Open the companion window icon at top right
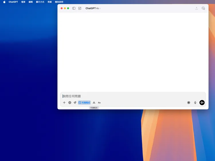 pos(203,8)
